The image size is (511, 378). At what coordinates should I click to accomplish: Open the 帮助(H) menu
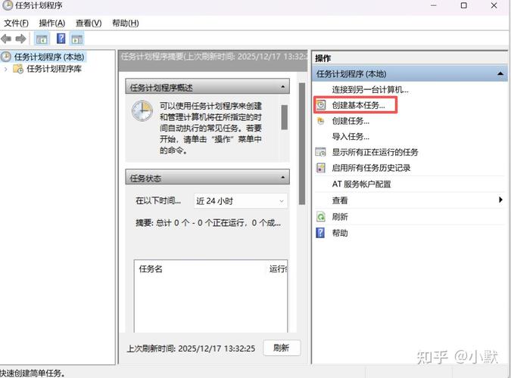[x=126, y=23]
